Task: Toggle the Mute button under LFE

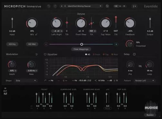Action: pyautogui.click(x=108, y=108)
